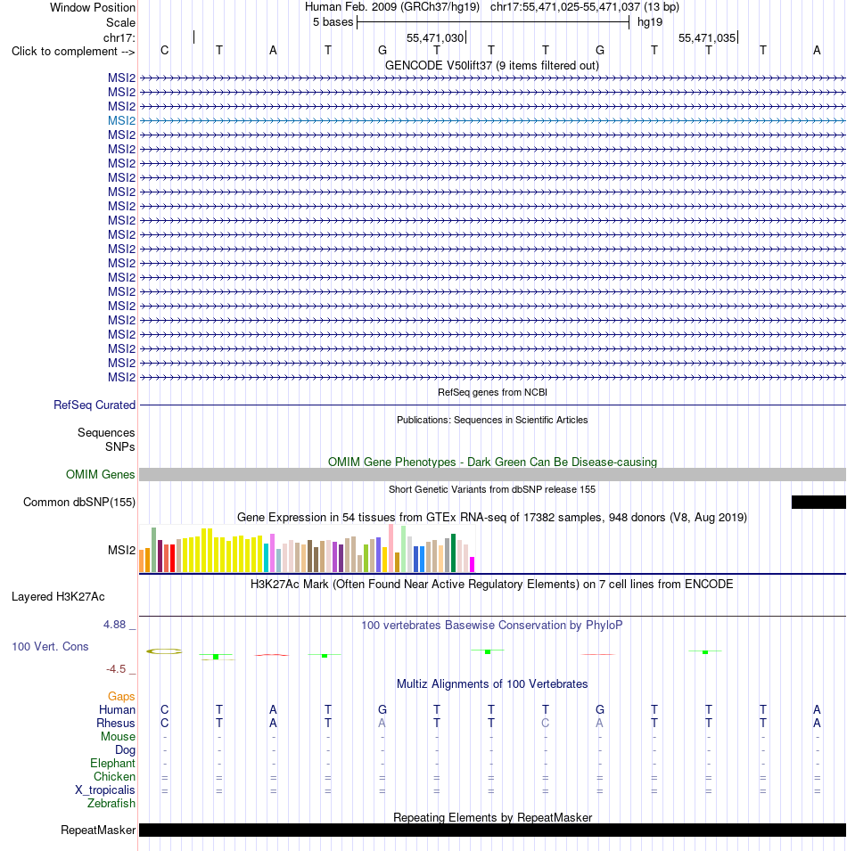Click the 'Mouse' alignment row label
This screenshot has width=847, height=851.
pos(118,736)
